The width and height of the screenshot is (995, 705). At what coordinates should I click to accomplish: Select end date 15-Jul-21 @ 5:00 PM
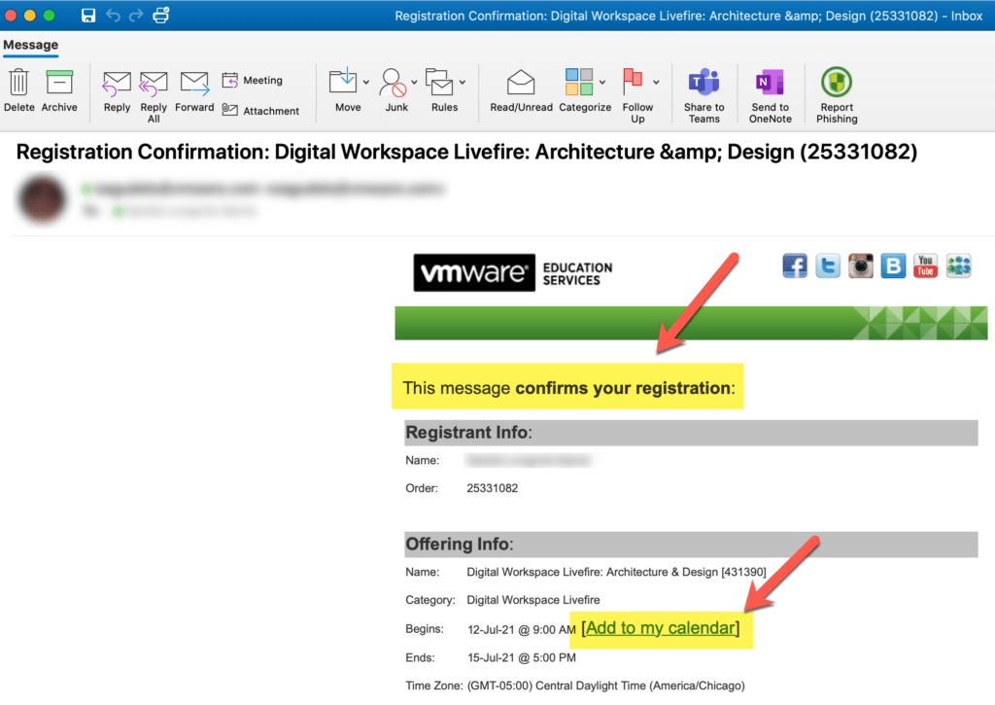[522, 658]
